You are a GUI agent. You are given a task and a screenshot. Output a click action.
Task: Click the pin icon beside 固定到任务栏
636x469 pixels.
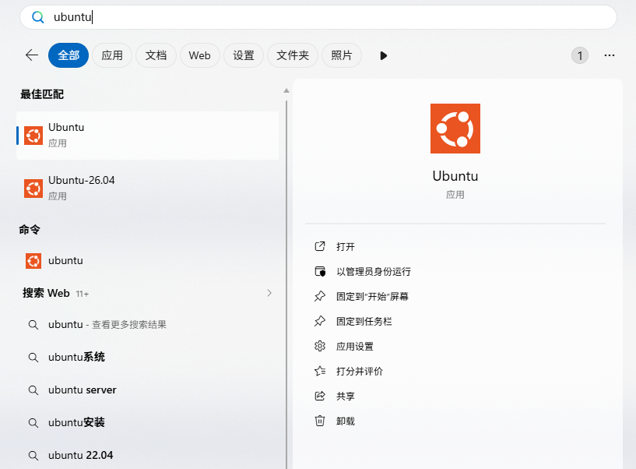tap(320, 321)
